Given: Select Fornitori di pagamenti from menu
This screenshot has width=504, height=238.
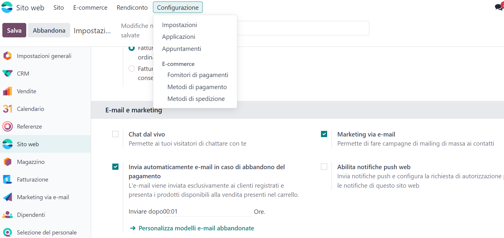Looking at the screenshot, I should tap(197, 75).
